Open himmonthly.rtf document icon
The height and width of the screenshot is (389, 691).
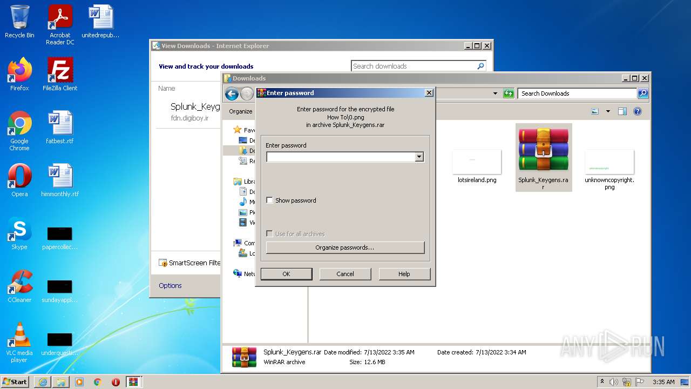tap(60, 180)
